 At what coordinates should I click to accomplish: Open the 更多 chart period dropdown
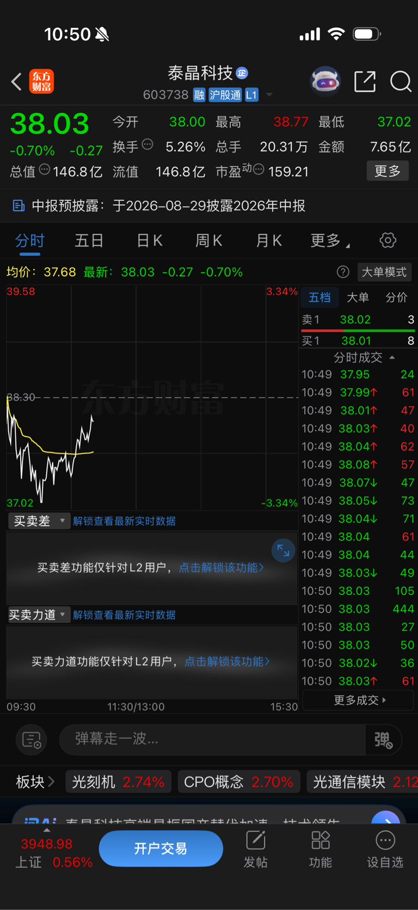coord(330,240)
